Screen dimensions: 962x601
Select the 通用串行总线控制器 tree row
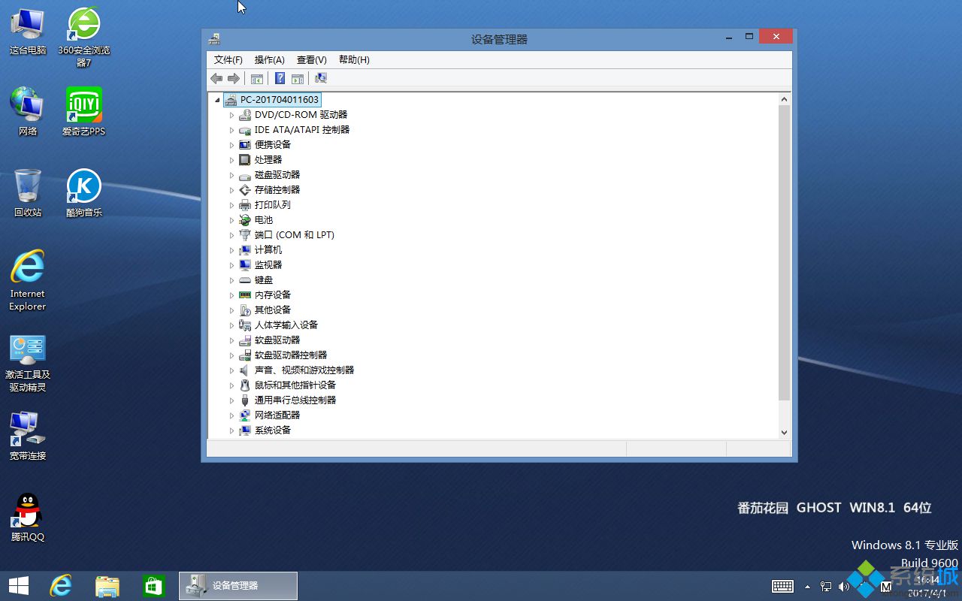coord(295,400)
